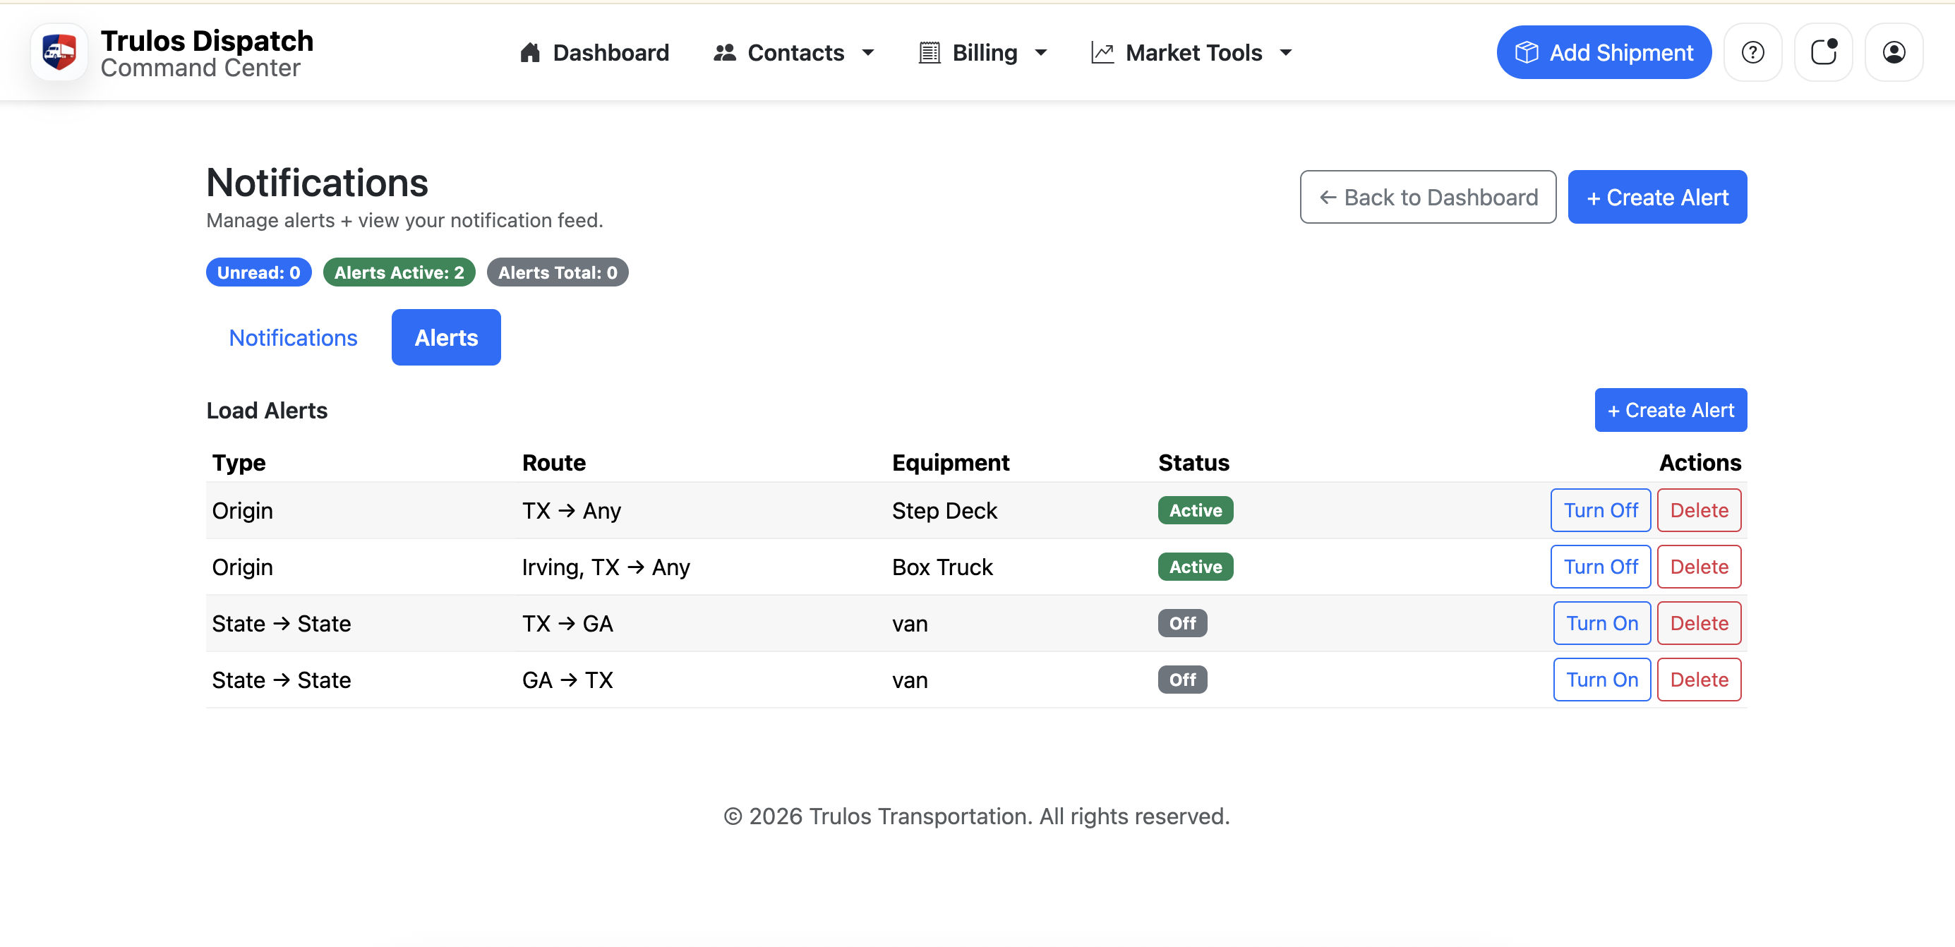
Task: Open the notifications bell icon
Action: (x=1823, y=52)
